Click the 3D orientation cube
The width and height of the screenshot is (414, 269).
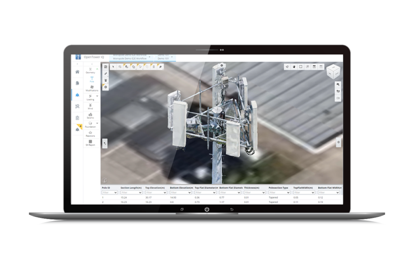333,71
